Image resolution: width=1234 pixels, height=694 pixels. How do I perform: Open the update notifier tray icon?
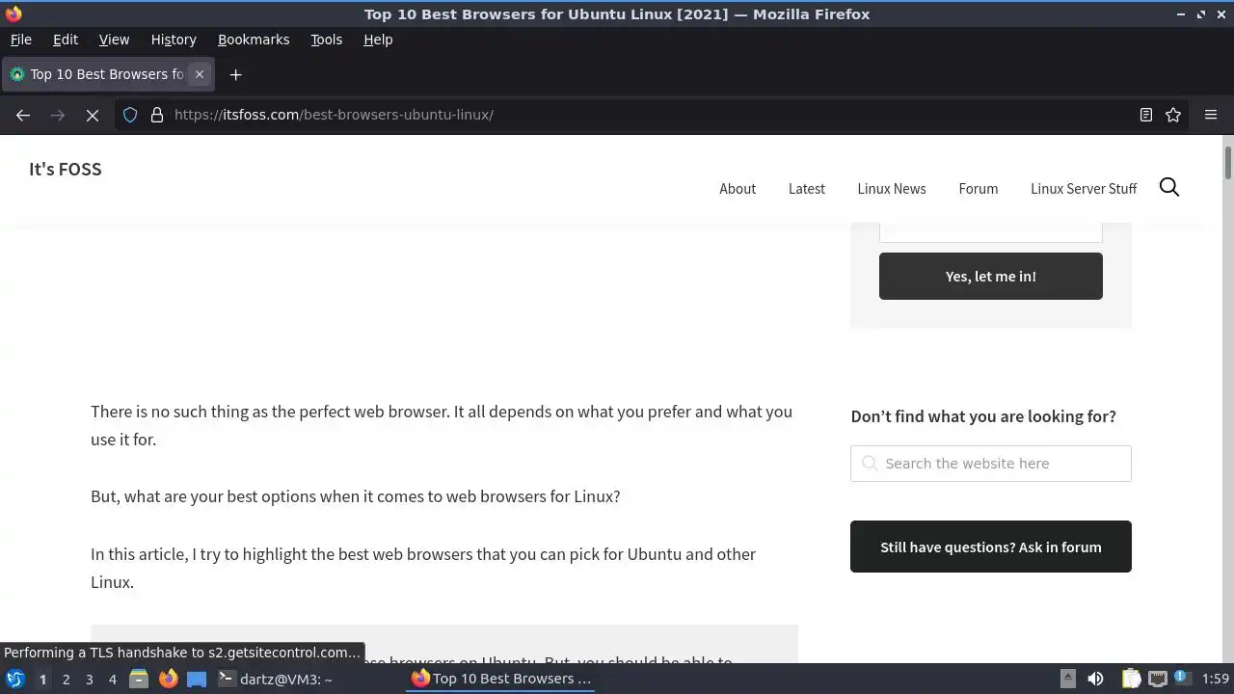1182,679
